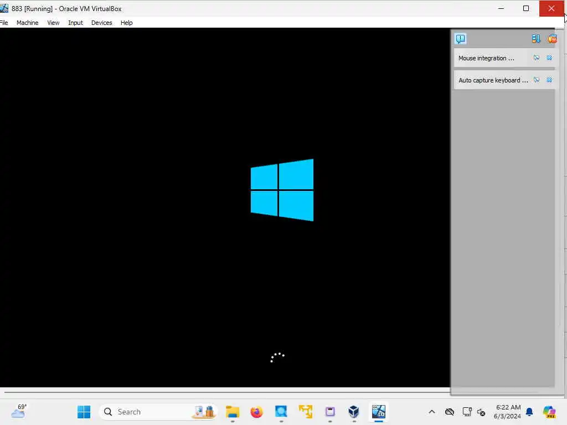Click the delete all notifications icon

pyautogui.click(x=552, y=39)
